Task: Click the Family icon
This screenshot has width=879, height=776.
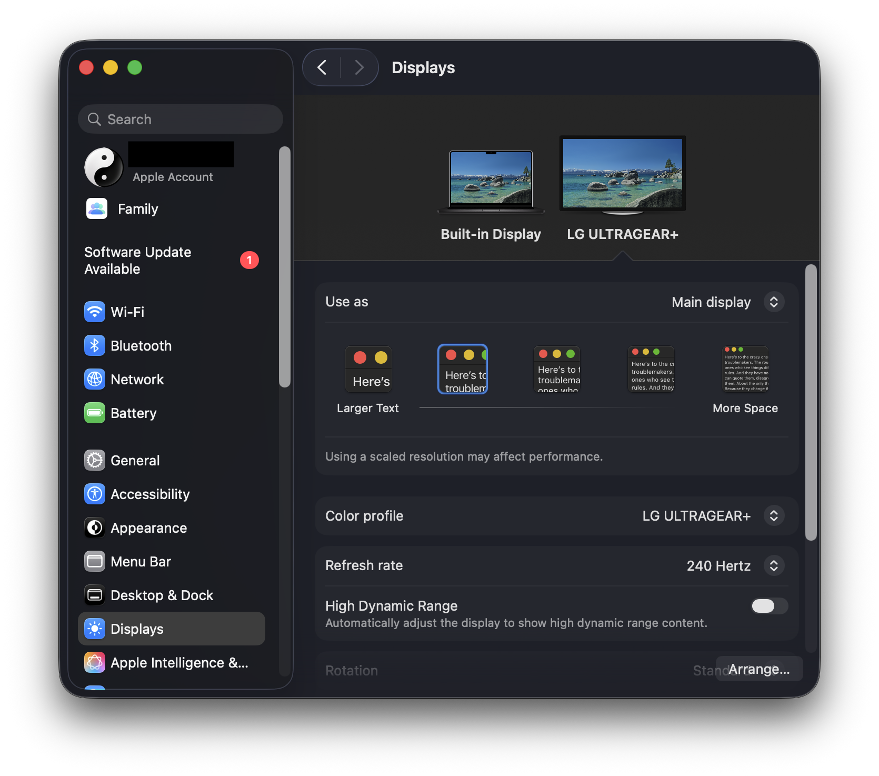Action: (x=97, y=208)
